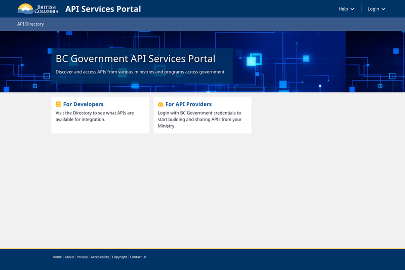
Task: Click the BC Government API Services Portal heading
Action: point(135,59)
